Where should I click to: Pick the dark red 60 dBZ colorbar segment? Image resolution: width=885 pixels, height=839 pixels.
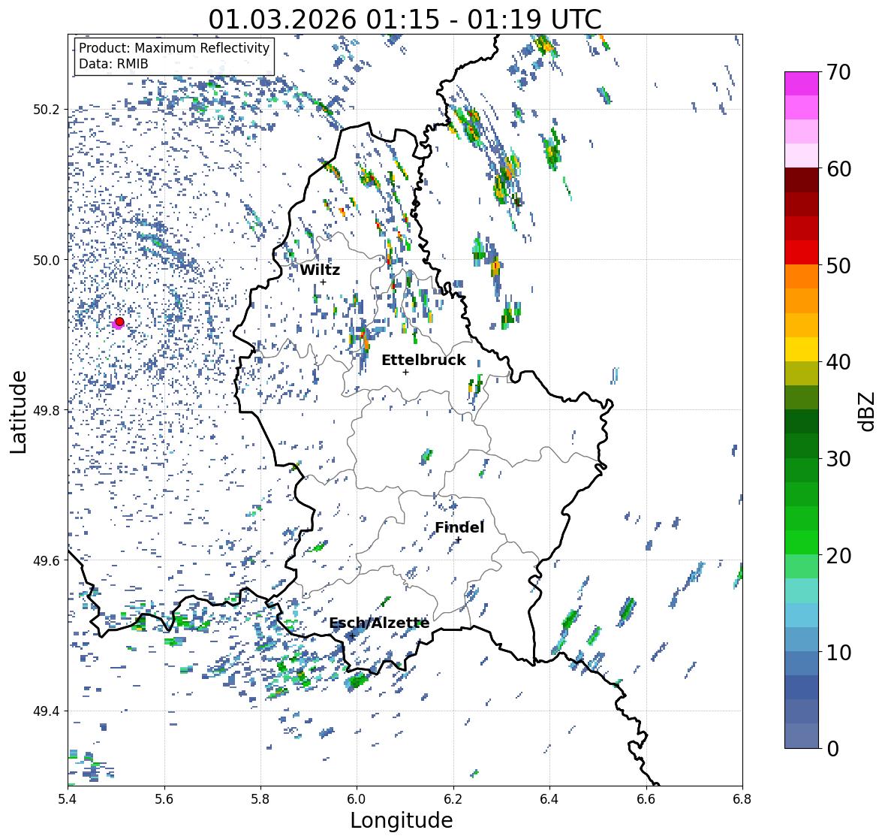[x=802, y=180]
